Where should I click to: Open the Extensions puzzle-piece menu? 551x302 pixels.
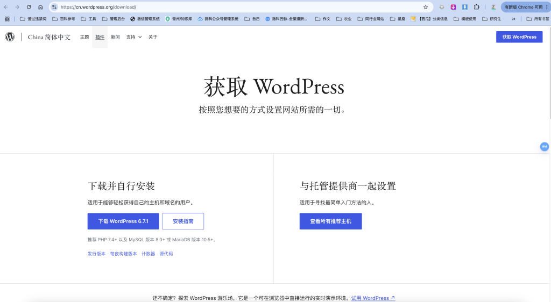click(477, 7)
